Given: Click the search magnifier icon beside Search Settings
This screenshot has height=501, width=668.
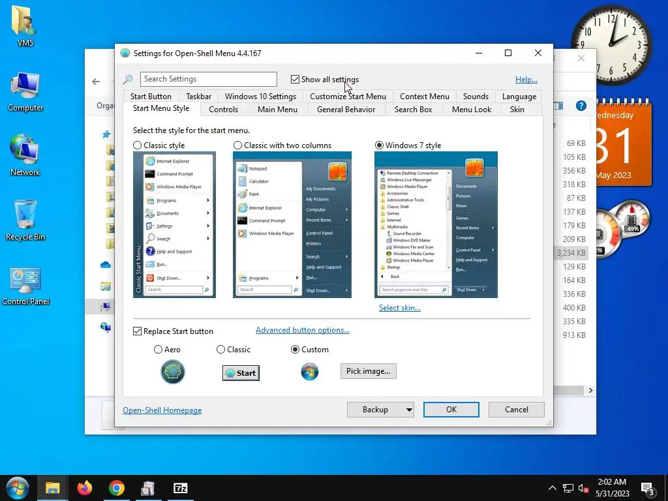Looking at the screenshot, I should [x=128, y=79].
